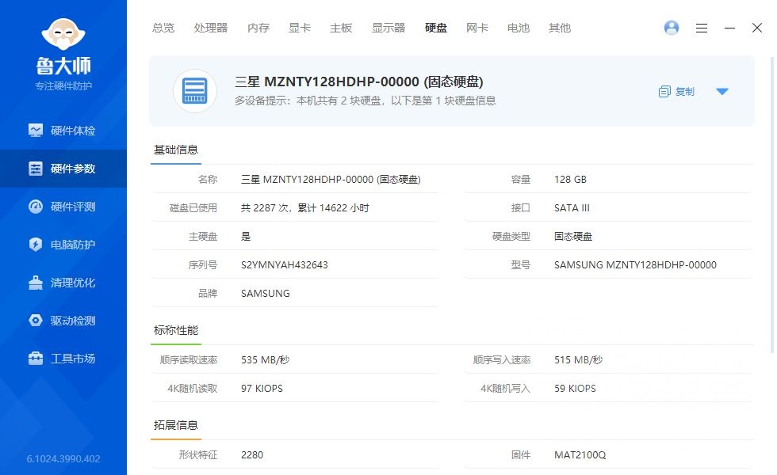Click the 鲁大师 mascot logo

point(63,34)
